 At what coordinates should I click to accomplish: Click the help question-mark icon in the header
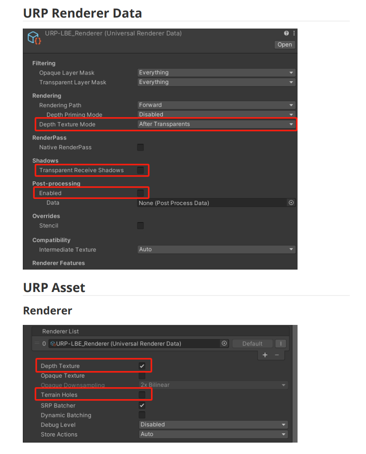pyautogui.click(x=286, y=33)
